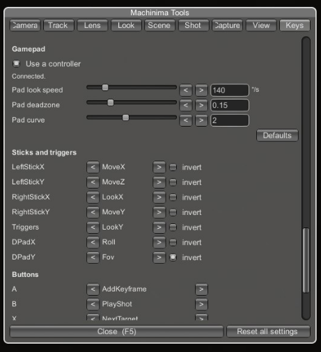This screenshot has height=352, width=321.
Task: Enable invert for Triggers
Action: pyautogui.click(x=173, y=227)
